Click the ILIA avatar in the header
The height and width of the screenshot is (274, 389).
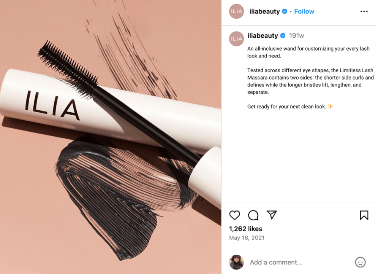tap(236, 11)
